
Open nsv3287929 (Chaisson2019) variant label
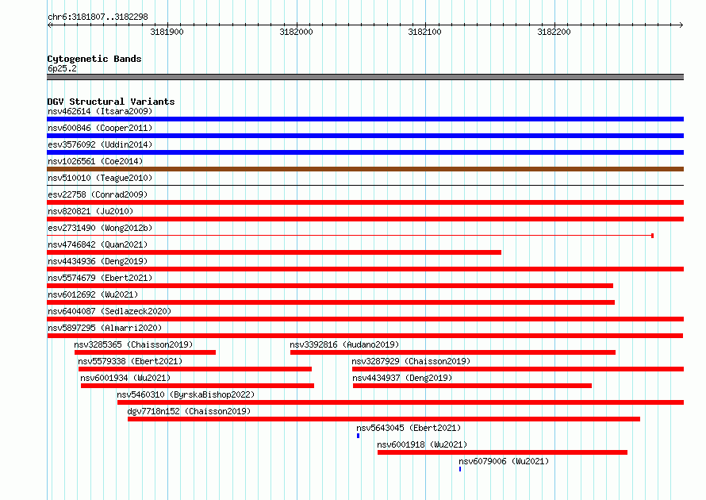411,361
